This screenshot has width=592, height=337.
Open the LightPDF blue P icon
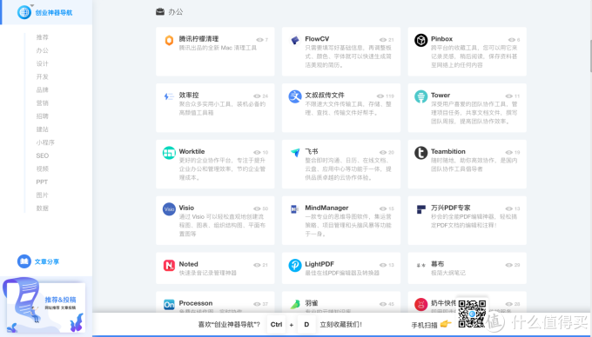point(295,266)
